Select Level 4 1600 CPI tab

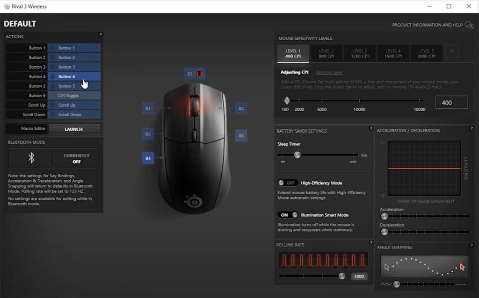(393, 54)
